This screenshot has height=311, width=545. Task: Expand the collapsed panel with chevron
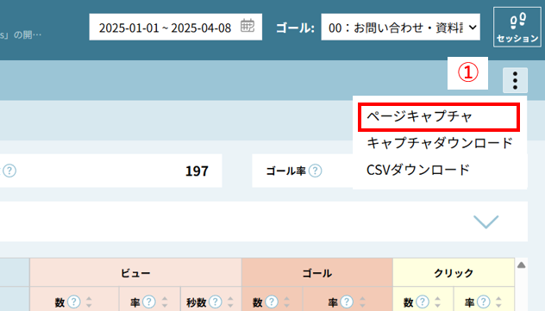click(x=485, y=221)
